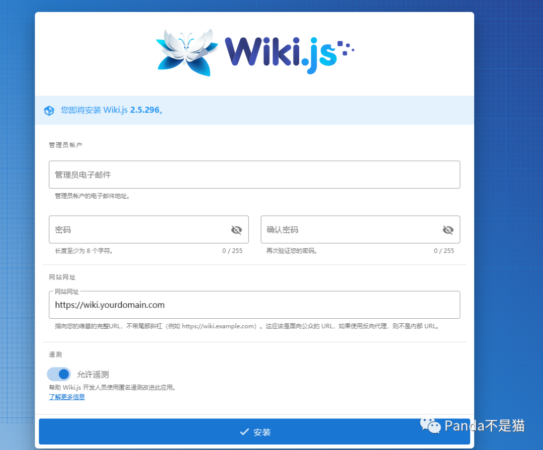Click the 网站网址 URL input field
Viewport: 543px width, 450px height.
254,305
